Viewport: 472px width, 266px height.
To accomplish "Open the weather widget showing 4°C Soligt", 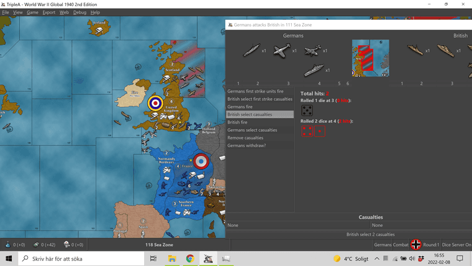I will tap(351, 259).
